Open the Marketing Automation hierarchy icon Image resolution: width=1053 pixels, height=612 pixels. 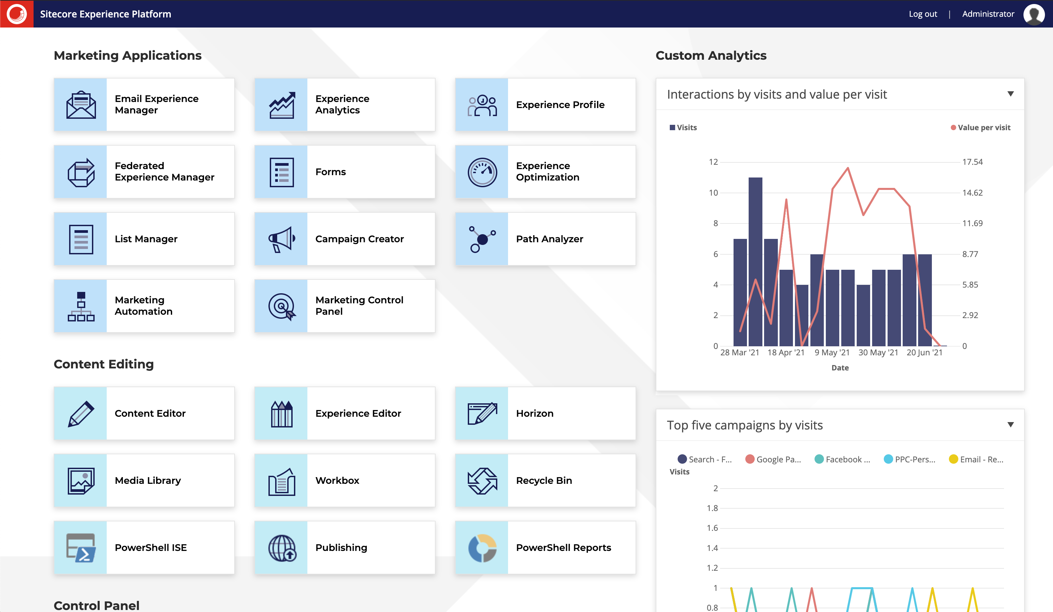coord(81,306)
